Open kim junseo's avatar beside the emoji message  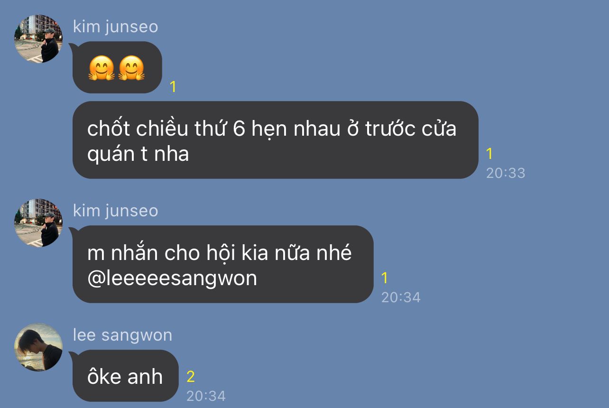(38, 39)
